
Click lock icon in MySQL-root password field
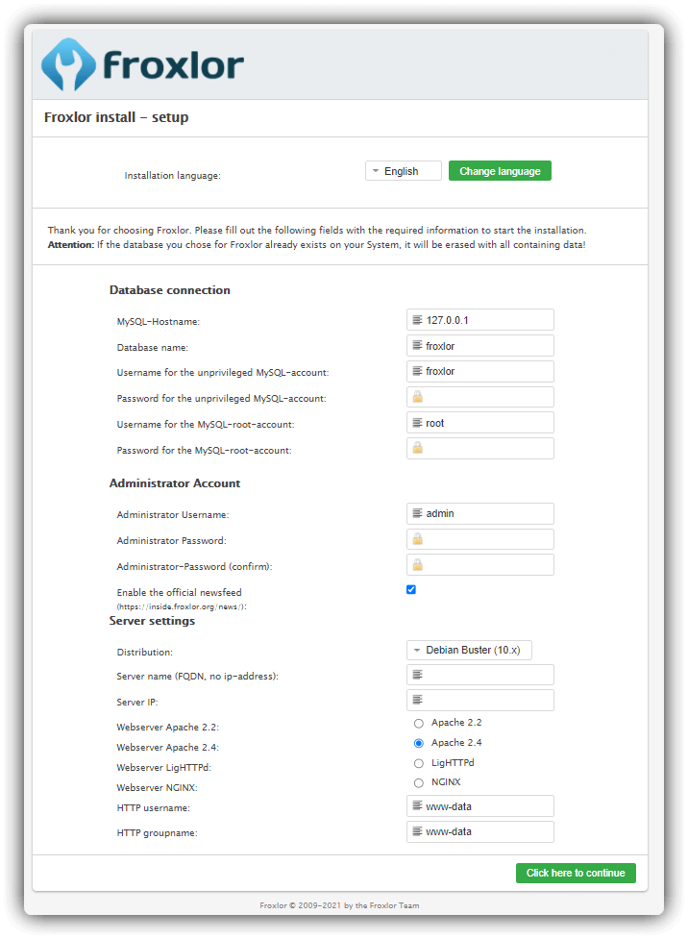click(x=417, y=448)
